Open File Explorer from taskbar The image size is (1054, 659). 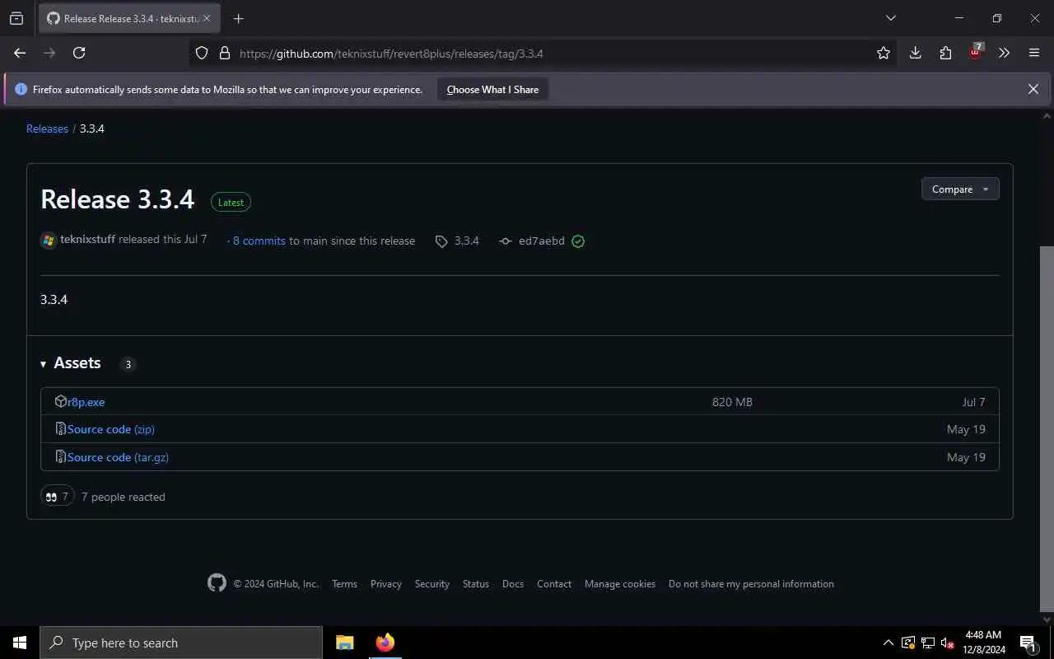[344, 643]
